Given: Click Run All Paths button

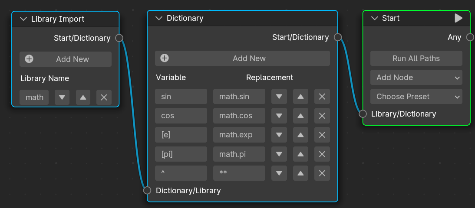Looking at the screenshot, I should pos(416,58).
